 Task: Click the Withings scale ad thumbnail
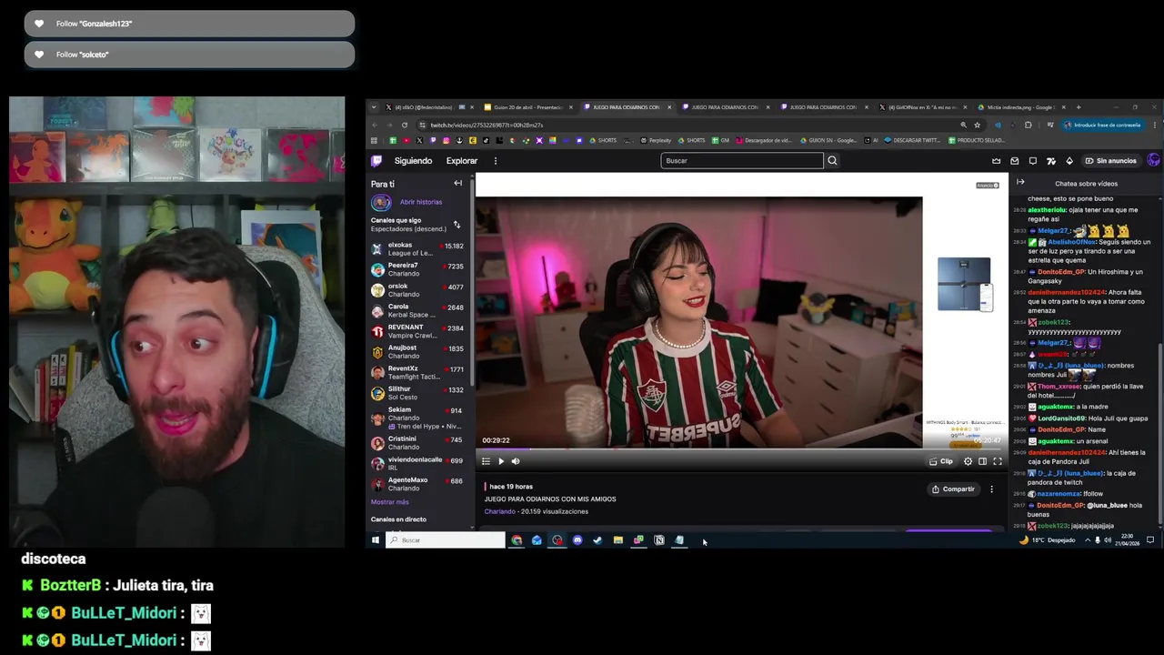click(965, 284)
